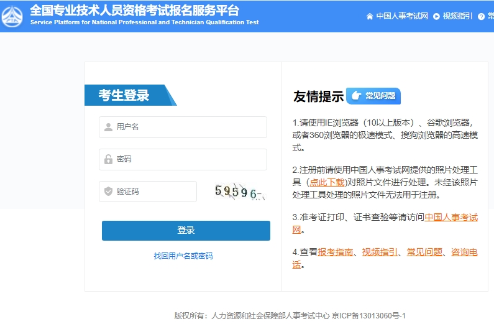Click the platform title 全国专业技术人员资格考试报名服务平台
This screenshot has height=324, width=494.
[134, 11]
